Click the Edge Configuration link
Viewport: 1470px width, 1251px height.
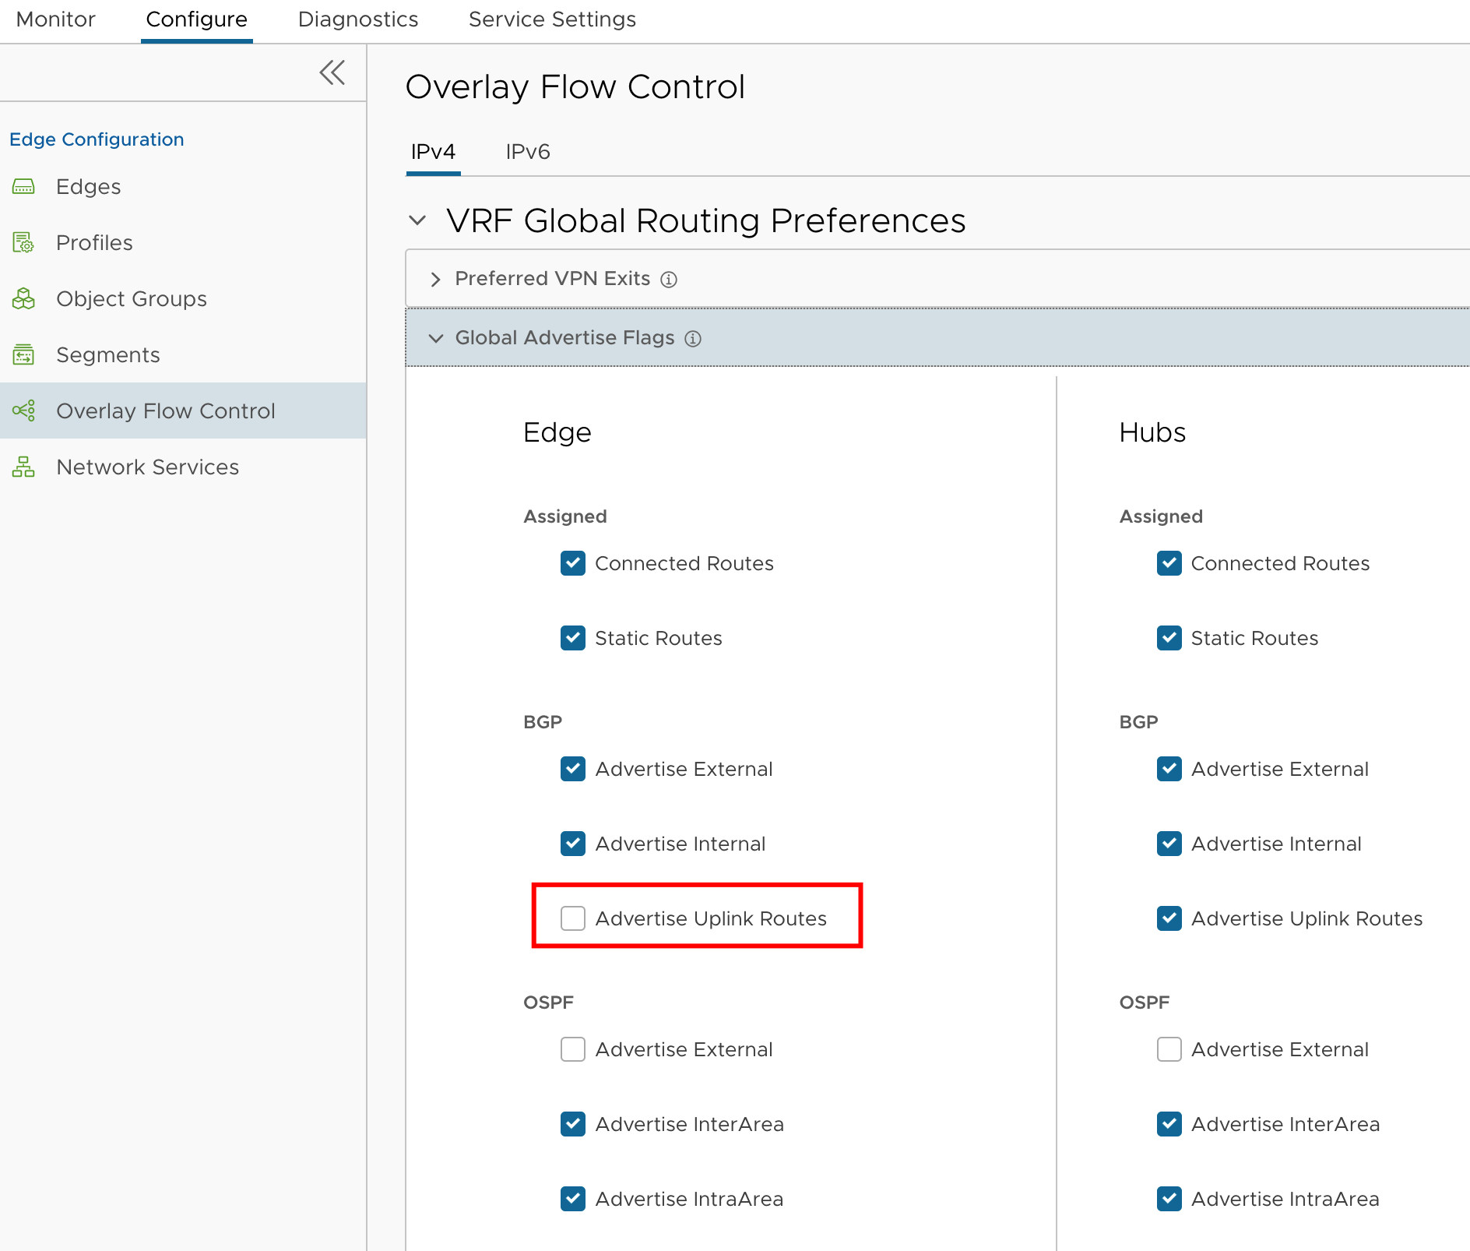click(x=97, y=139)
